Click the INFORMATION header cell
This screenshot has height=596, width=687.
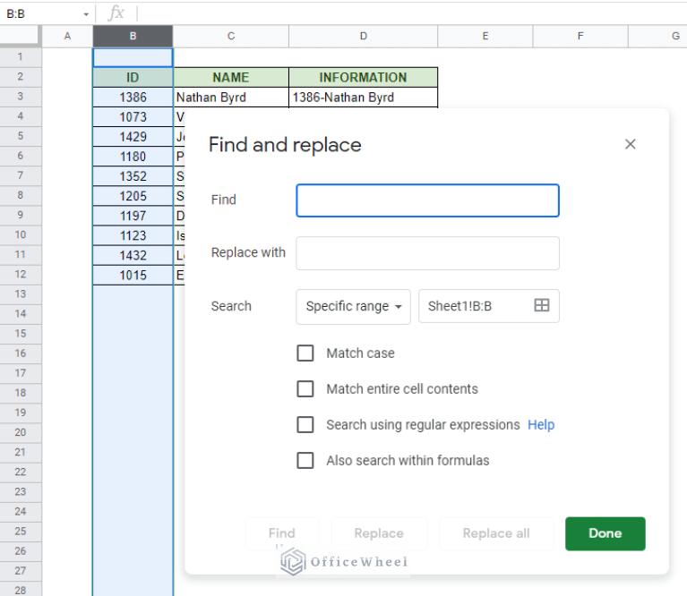click(363, 77)
